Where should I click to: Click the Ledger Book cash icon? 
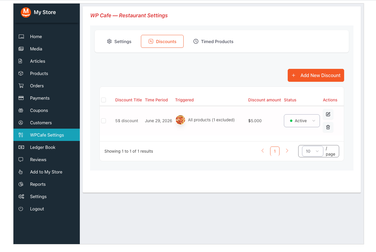click(21, 147)
